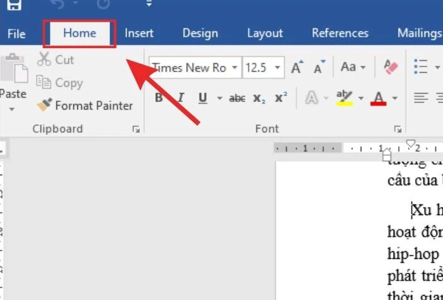Expand font color dropdown arrow
443x300 pixels.
point(395,98)
